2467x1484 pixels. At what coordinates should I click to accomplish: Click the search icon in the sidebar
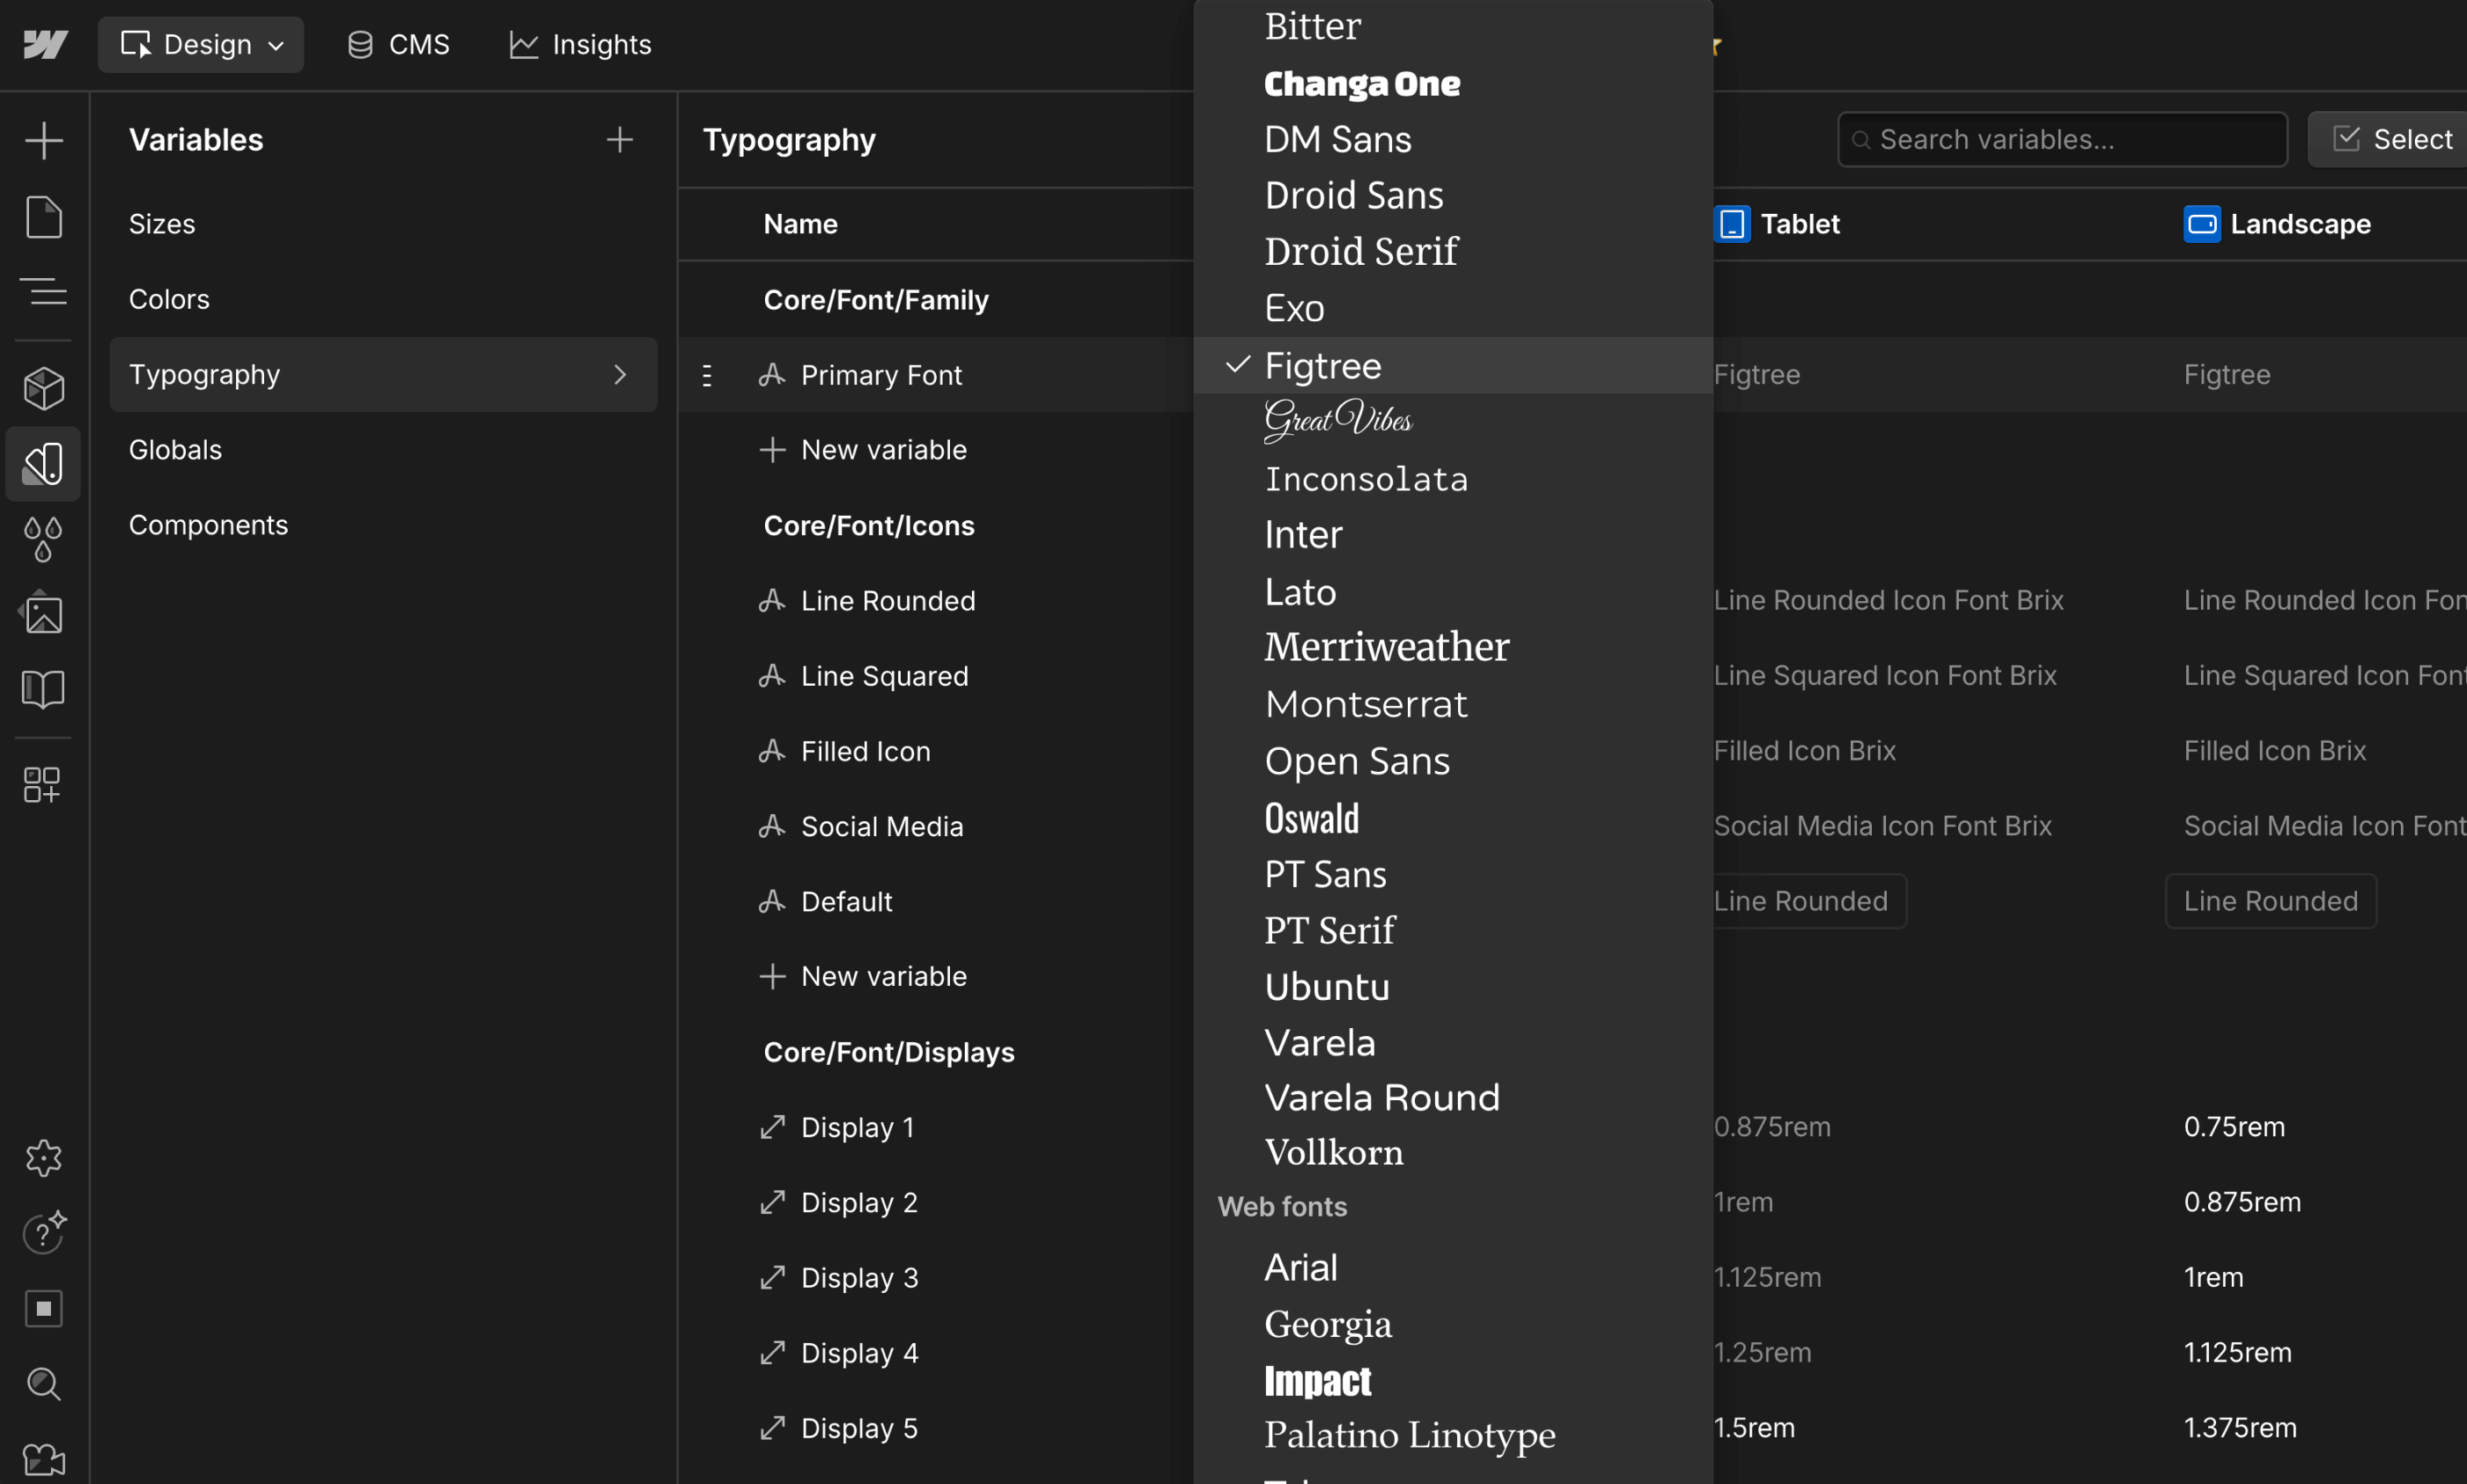[x=44, y=1384]
